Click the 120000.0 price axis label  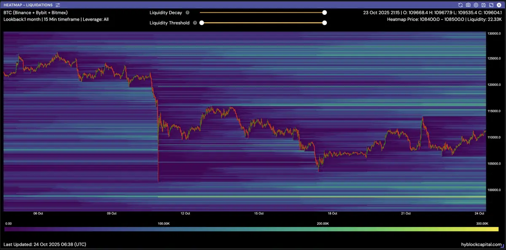click(x=495, y=84)
